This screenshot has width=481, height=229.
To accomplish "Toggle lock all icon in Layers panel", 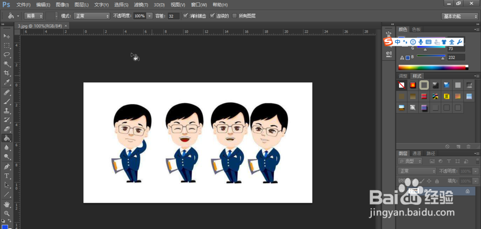I will click(x=437, y=181).
